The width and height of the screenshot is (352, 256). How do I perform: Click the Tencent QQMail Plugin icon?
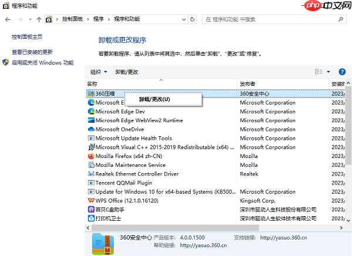[x=91, y=183]
